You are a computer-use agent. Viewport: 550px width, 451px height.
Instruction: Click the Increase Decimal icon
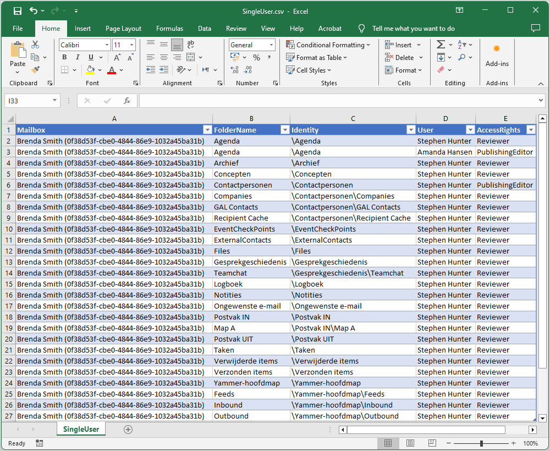[234, 70]
